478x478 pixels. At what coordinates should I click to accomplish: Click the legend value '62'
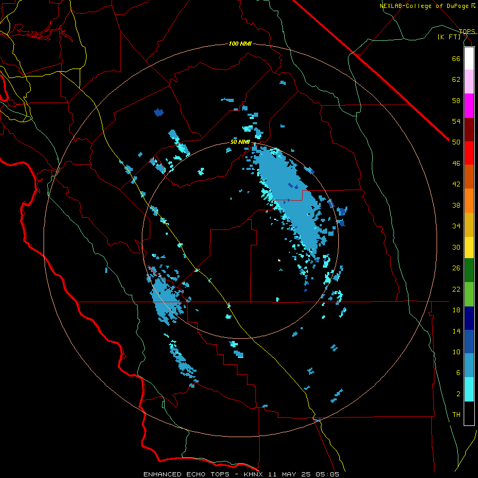[456, 80]
